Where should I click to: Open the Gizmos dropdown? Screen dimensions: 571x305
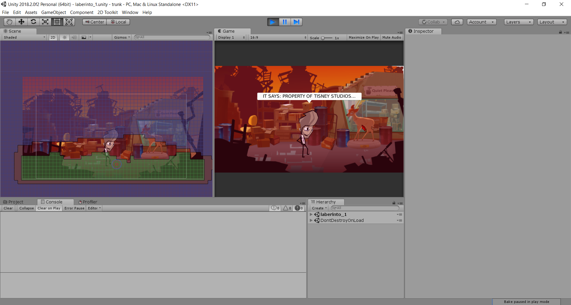coord(122,37)
